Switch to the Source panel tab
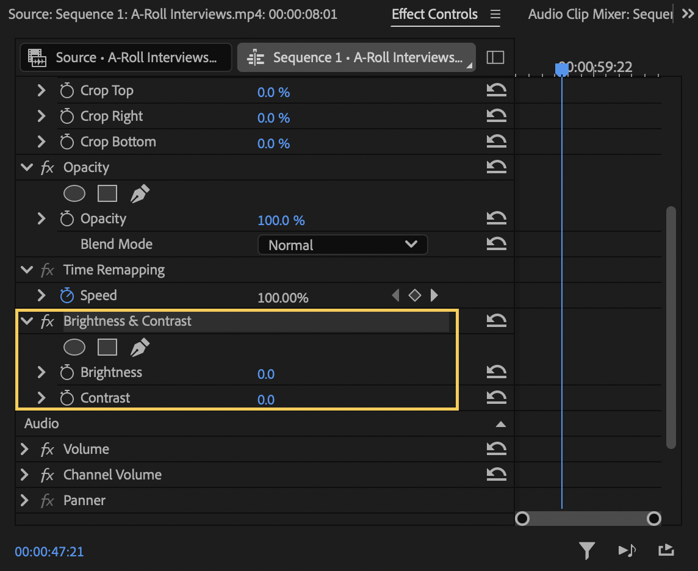Viewport: 698px width, 571px height. point(173,14)
